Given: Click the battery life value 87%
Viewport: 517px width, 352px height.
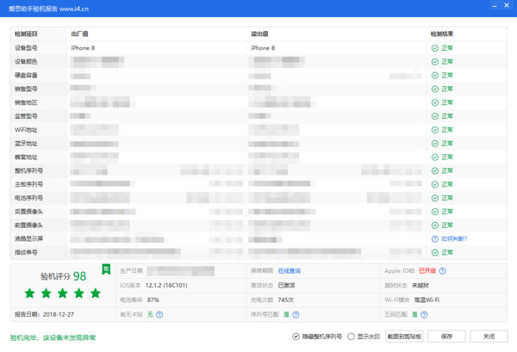Looking at the screenshot, I should click(x=153, y=300).
